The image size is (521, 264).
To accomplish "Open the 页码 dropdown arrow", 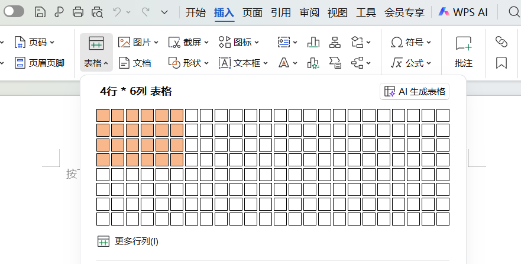I will tap(52, 43).
